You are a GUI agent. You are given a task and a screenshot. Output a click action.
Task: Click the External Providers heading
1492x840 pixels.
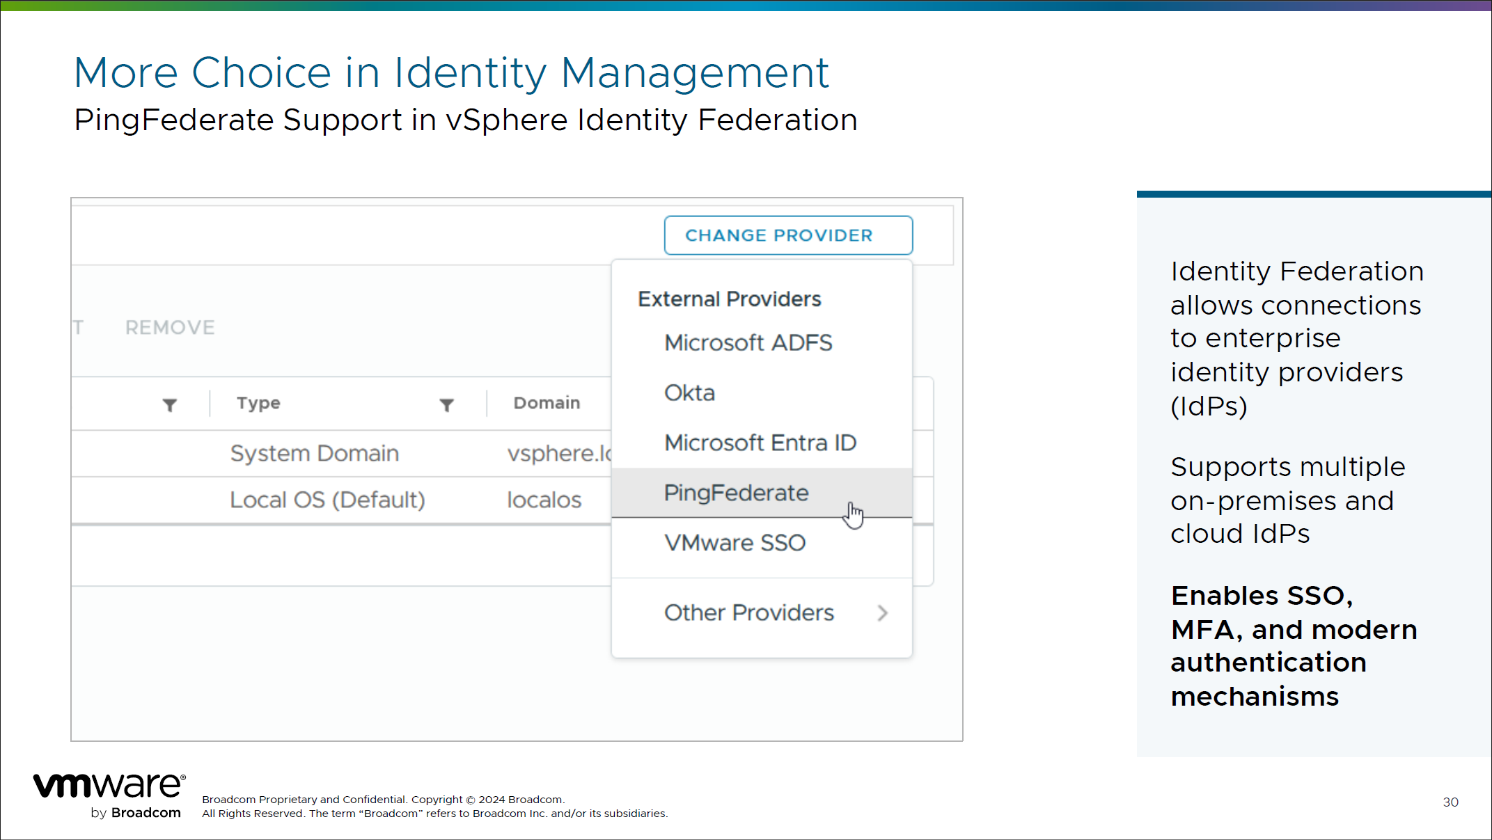click(x=729, y=299)
